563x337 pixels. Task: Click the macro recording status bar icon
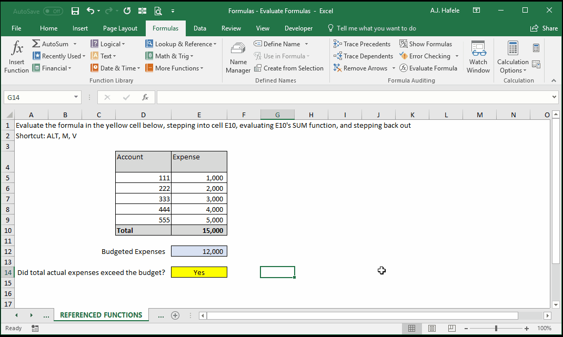pos(35,328)
